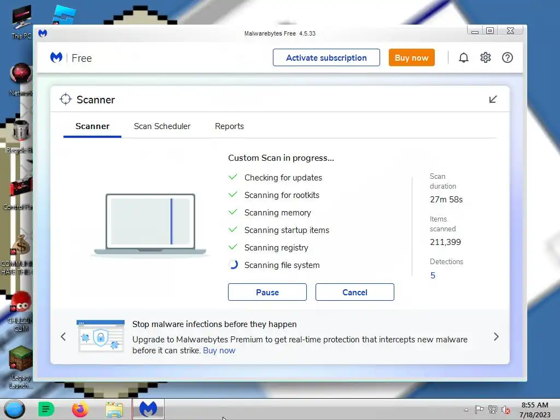Click the orange Buy now button
The image size is (560, 420).
[411, 57]
